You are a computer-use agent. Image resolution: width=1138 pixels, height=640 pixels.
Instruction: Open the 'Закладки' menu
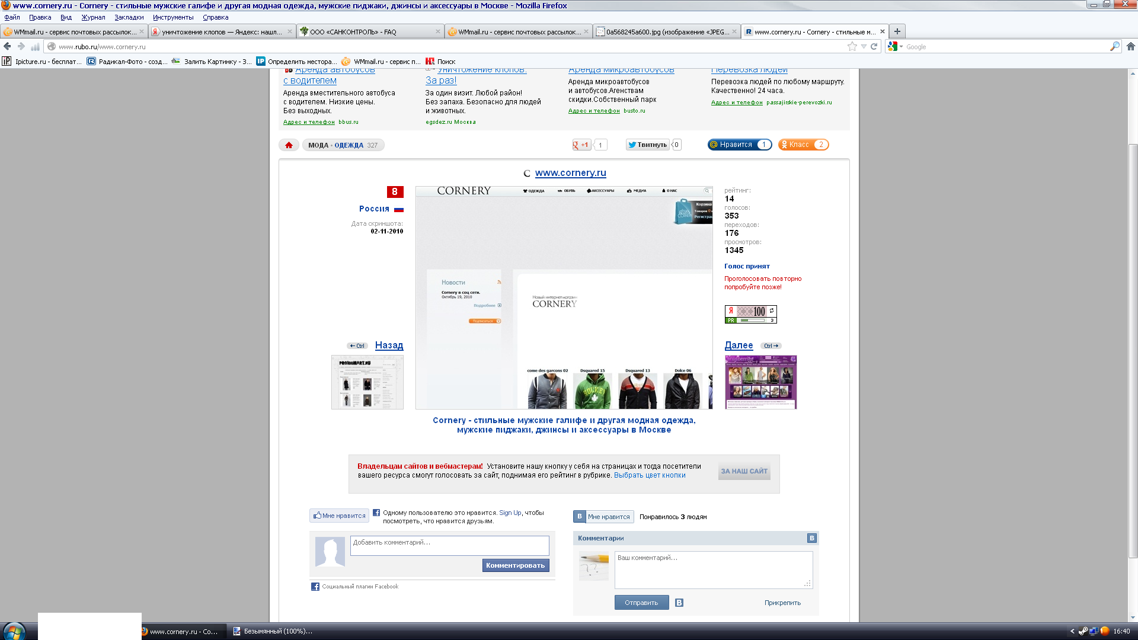click(x=129, y=17)
